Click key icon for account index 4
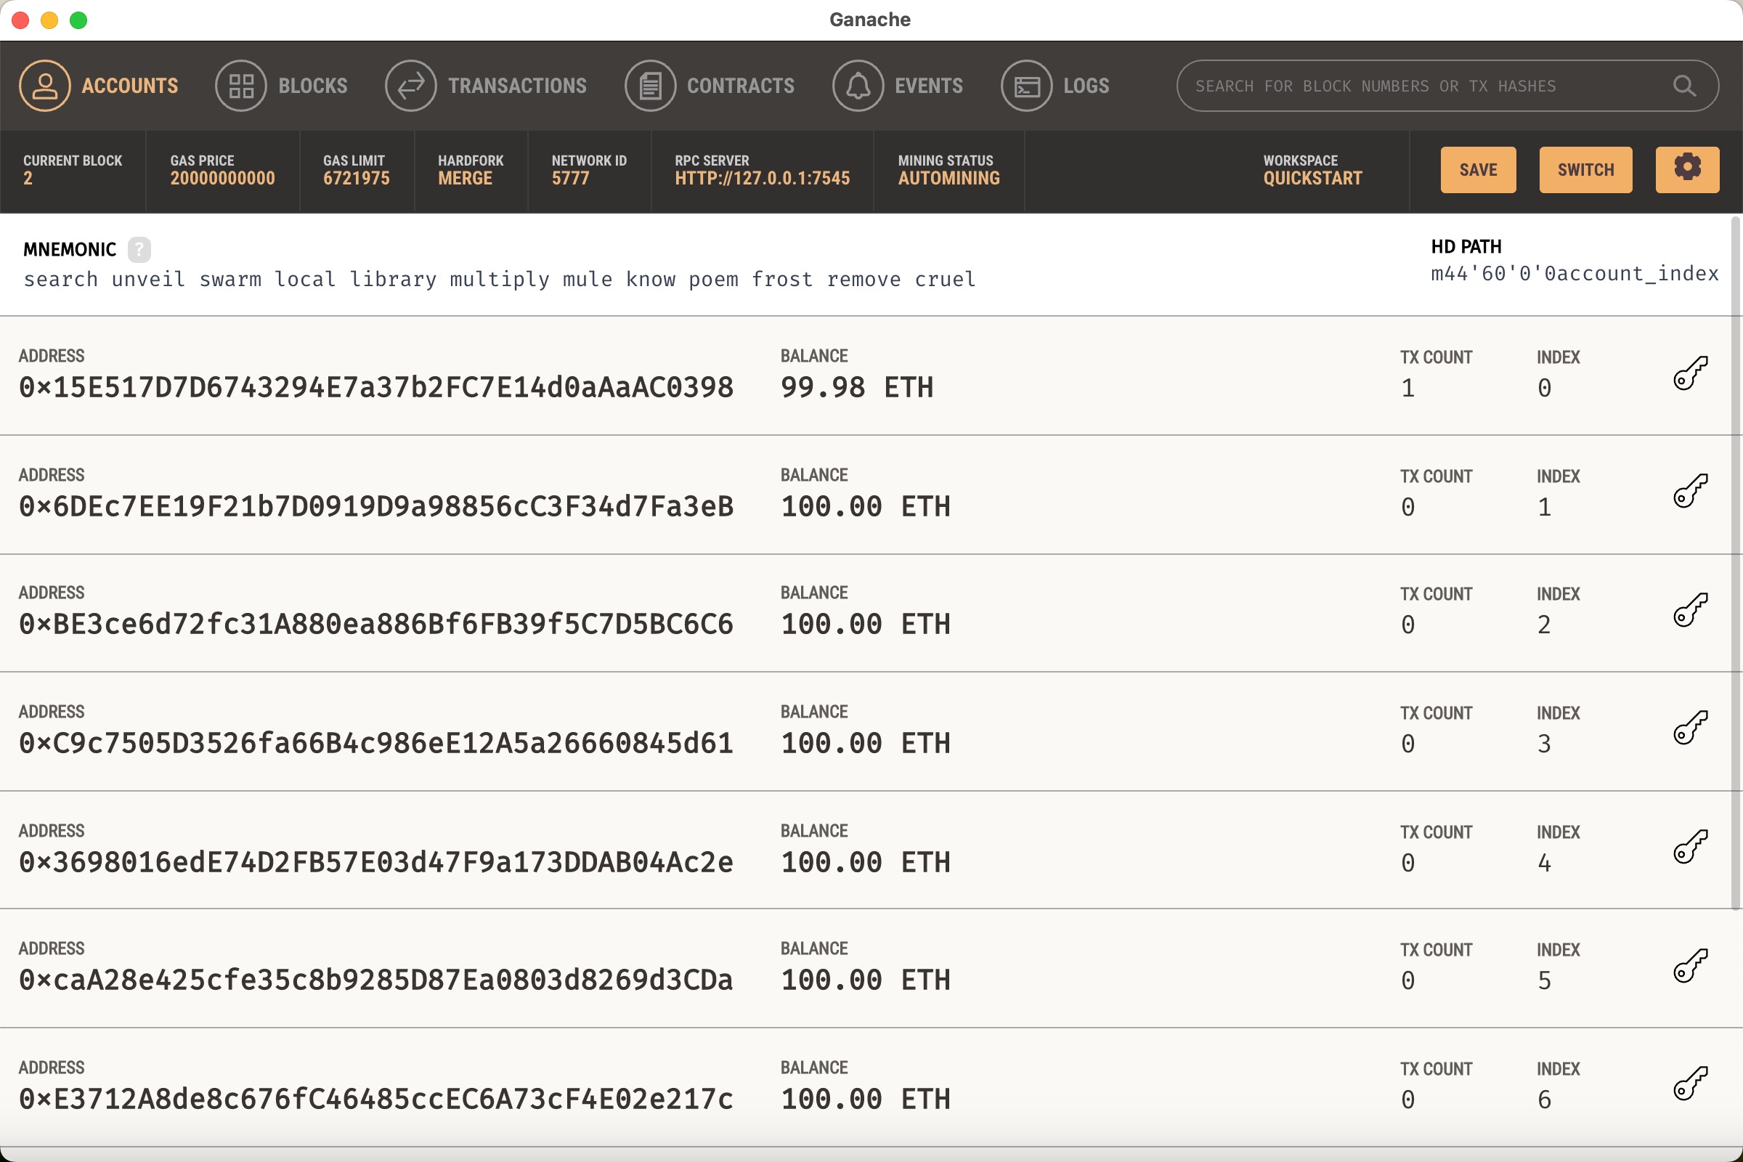The height and width of the screenshot is (1162, 1743). (x=1691, y=847)
